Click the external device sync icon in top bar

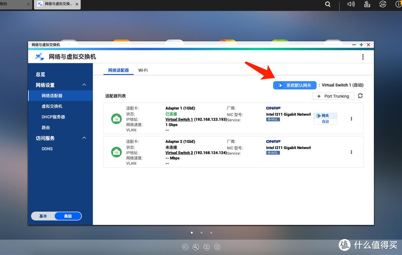click(x=383, y=4)
